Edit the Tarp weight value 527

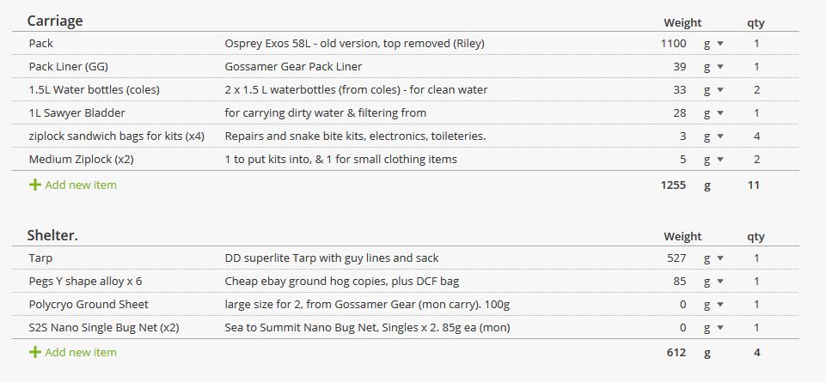pyautogui.click(x=676, y=258)
